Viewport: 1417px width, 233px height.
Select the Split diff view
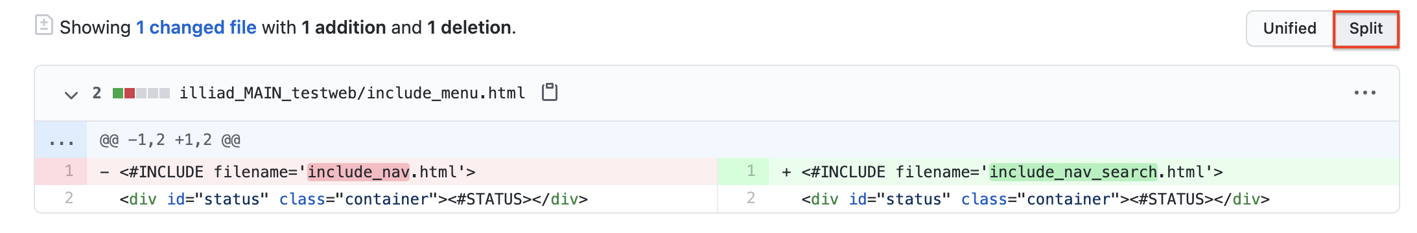[1366, 28]
